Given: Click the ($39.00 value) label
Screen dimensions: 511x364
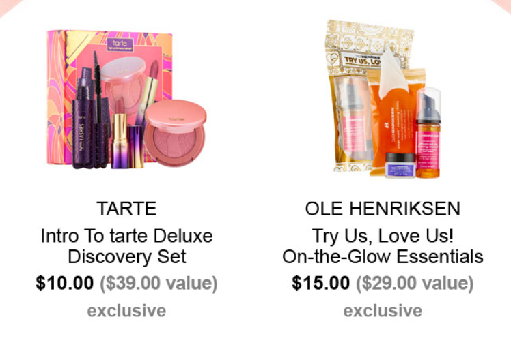Looking at the screenshot, I should click(x=158, y=283).
